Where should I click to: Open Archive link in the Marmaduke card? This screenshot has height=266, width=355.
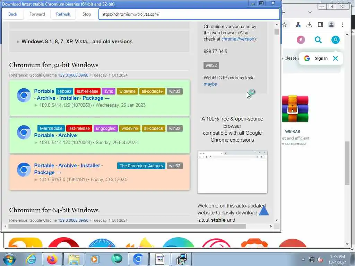[68, 135]
